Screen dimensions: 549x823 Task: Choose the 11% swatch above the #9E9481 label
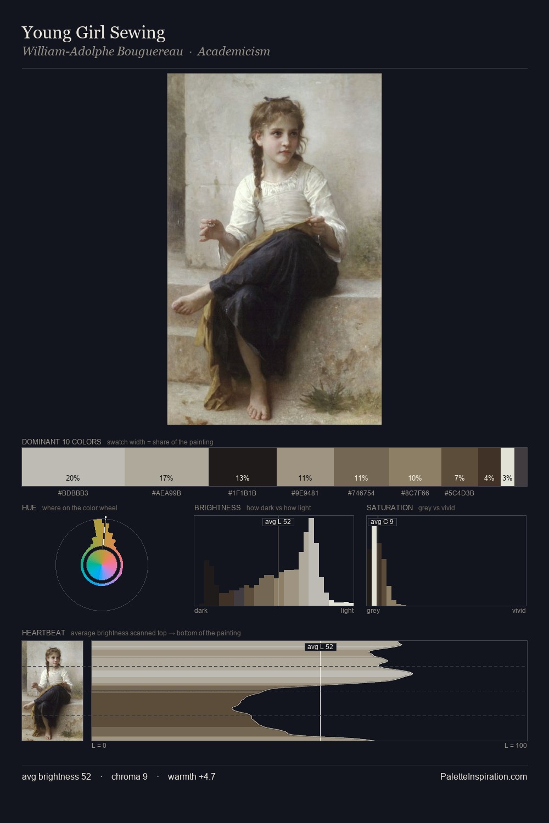pos(305,467)
